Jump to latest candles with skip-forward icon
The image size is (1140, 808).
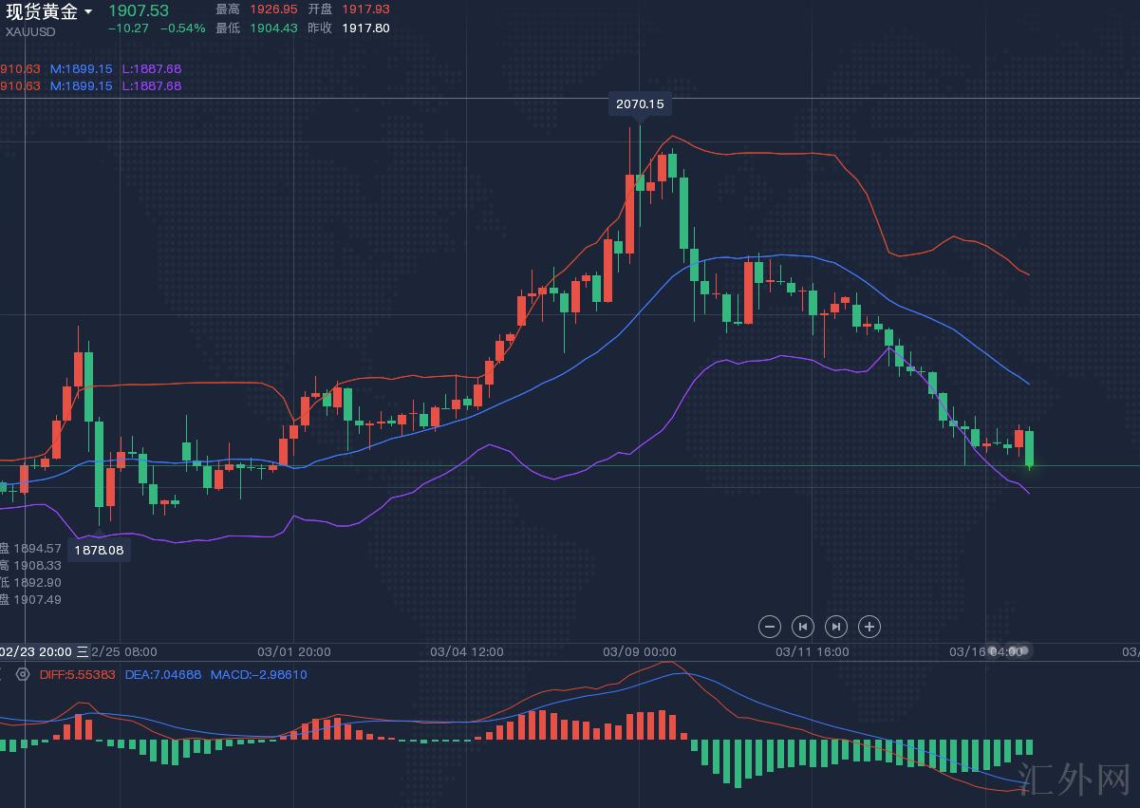point(836,627)
